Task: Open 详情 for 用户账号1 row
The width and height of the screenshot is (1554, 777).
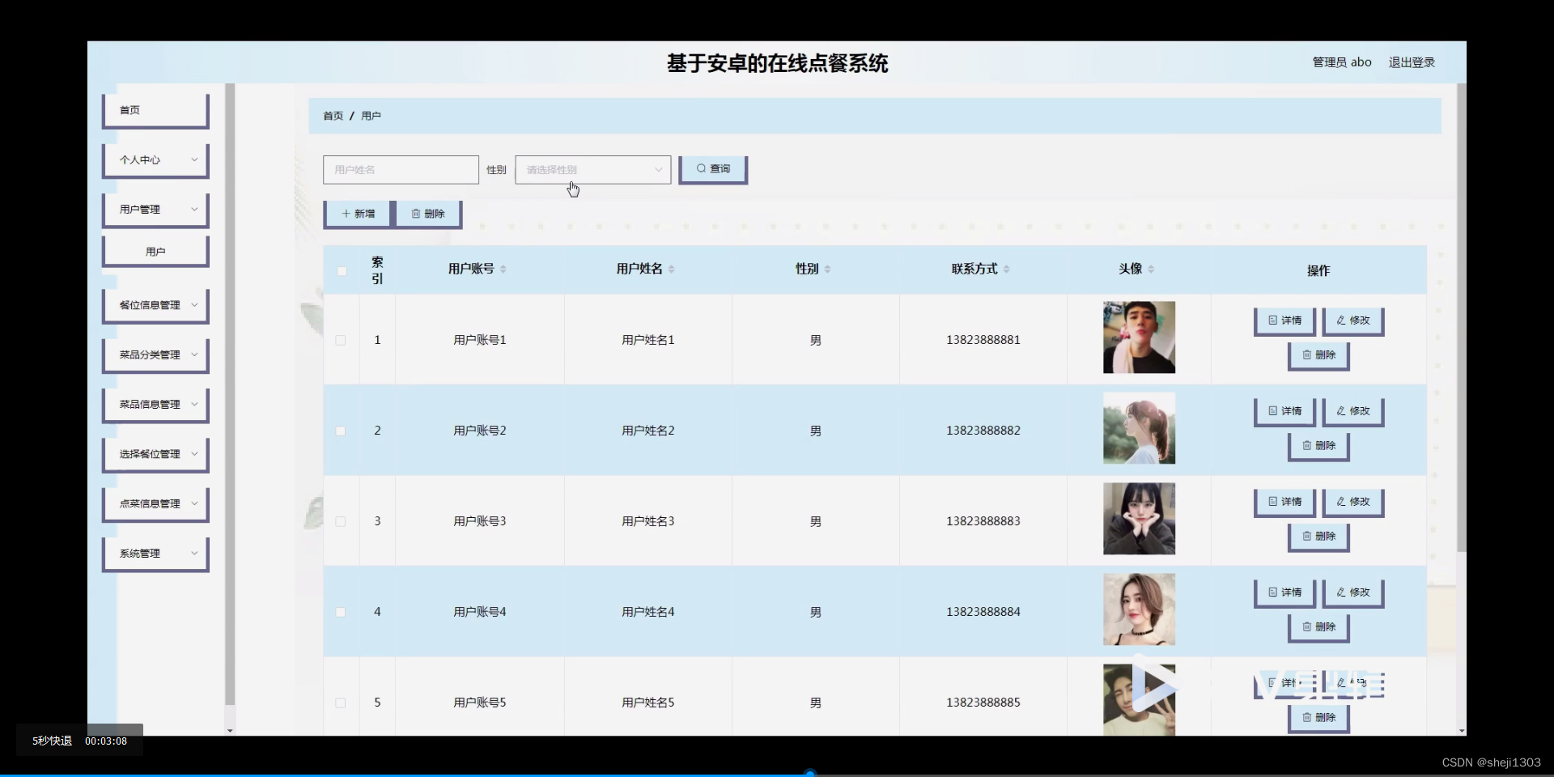Action: [x=1284, y=321]
